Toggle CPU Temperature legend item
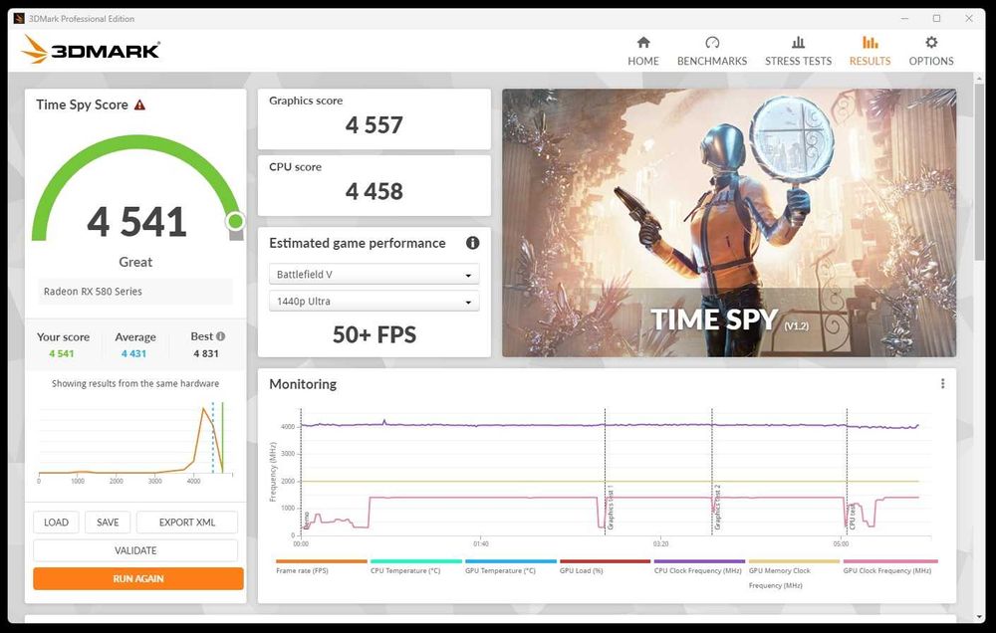This screenshot has width=996, height=633. 415,566
